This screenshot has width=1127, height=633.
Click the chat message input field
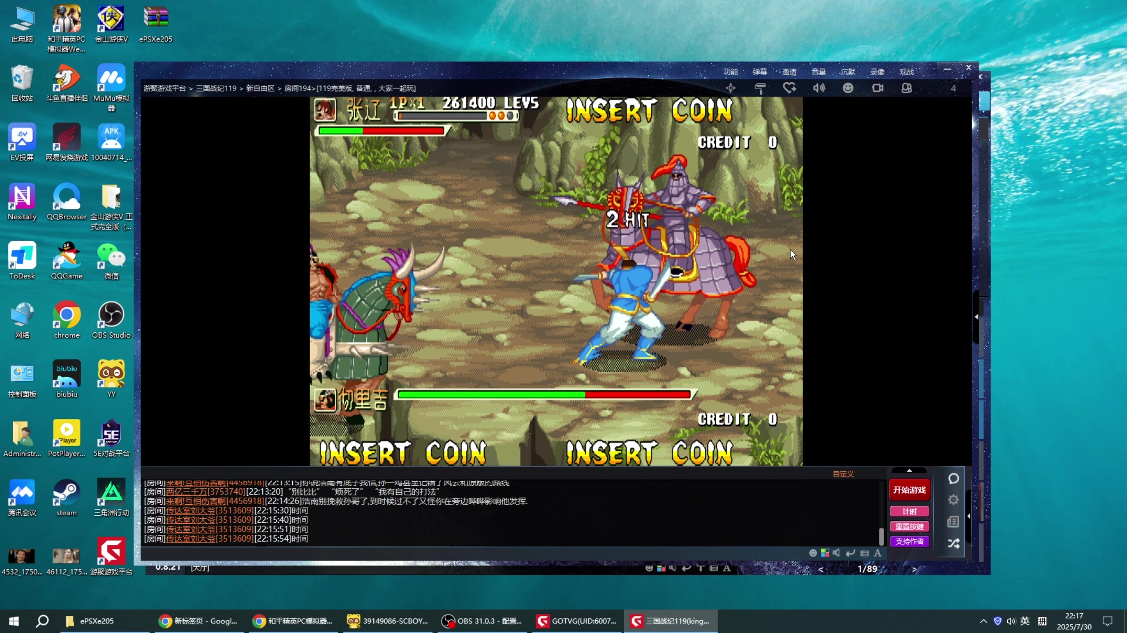473,553
